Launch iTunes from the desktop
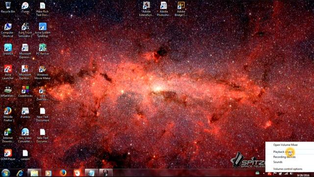 [25, 8]
